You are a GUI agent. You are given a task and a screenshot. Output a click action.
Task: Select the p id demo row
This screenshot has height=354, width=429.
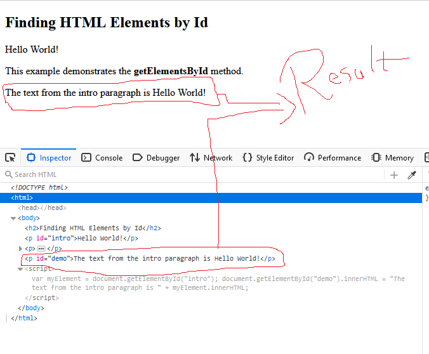[x=150, y=259]
